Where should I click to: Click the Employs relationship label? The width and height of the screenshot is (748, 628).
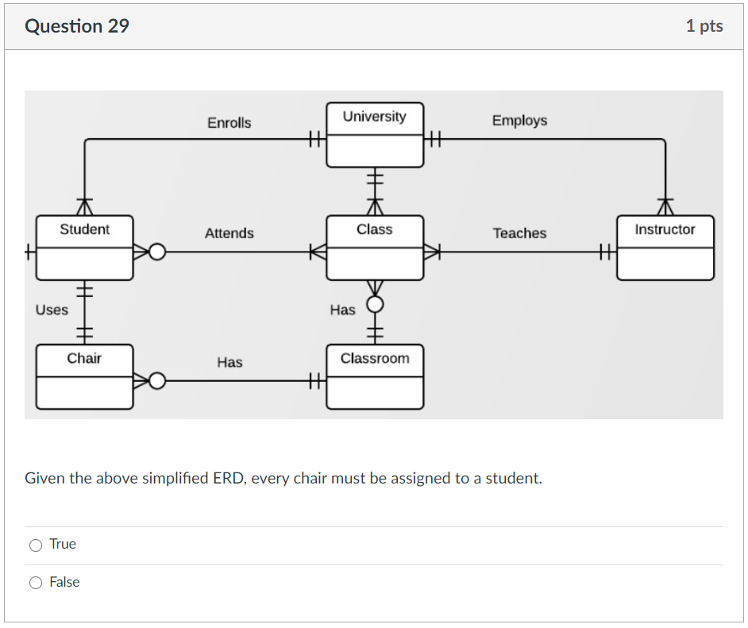519,121
